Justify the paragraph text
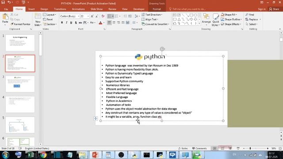The image size is (283, 159). (123, 23)
